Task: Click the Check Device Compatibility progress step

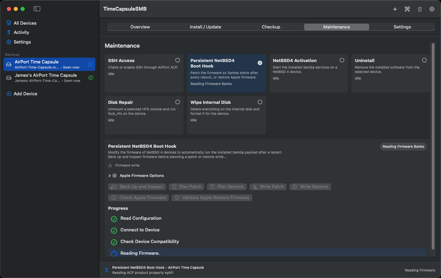Action: [150, 242]
